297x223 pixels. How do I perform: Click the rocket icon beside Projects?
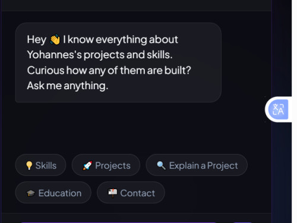(87, 165)
